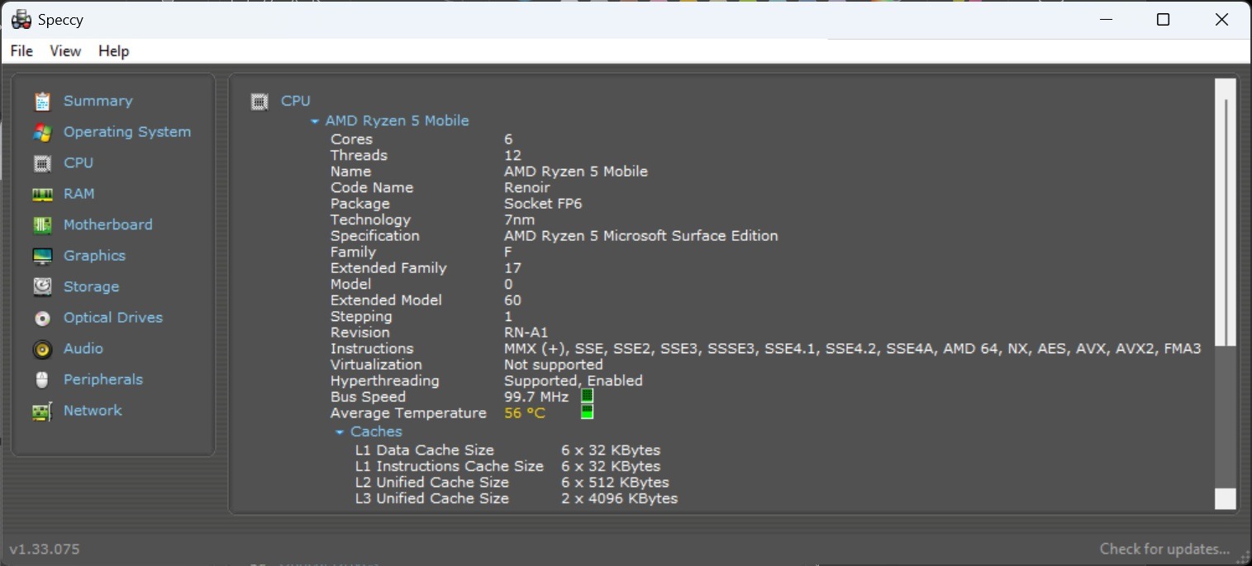Click the Summary clipboard icon
Screen dimensions: 1252x566
point(42,101)
